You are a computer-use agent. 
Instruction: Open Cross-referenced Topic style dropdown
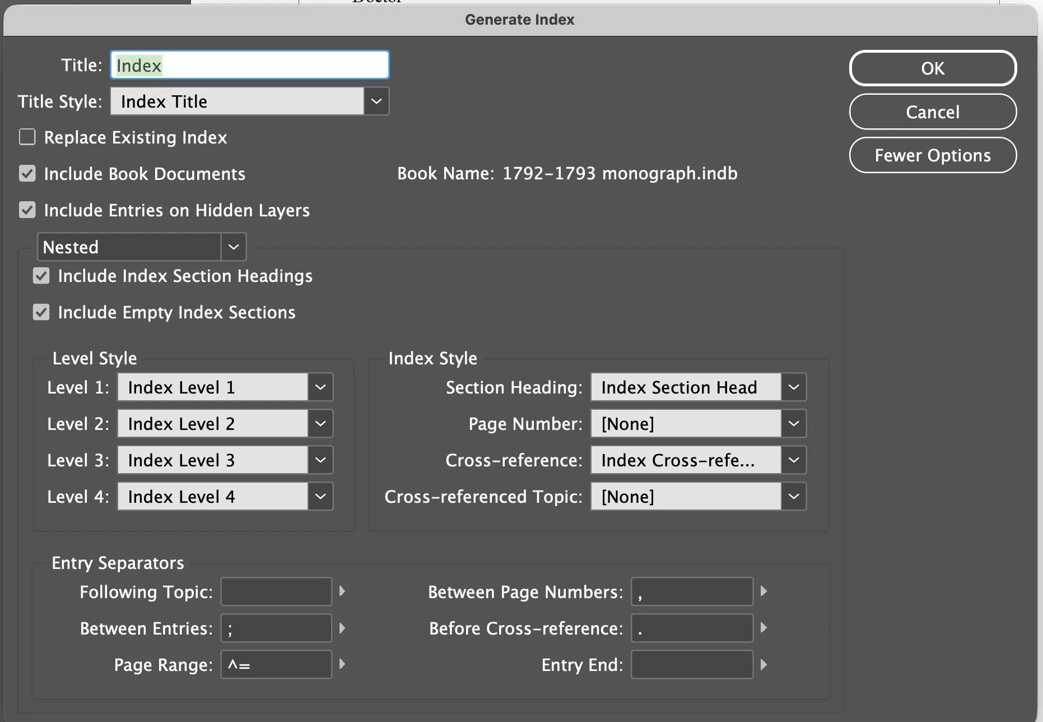tap(699, 497)
